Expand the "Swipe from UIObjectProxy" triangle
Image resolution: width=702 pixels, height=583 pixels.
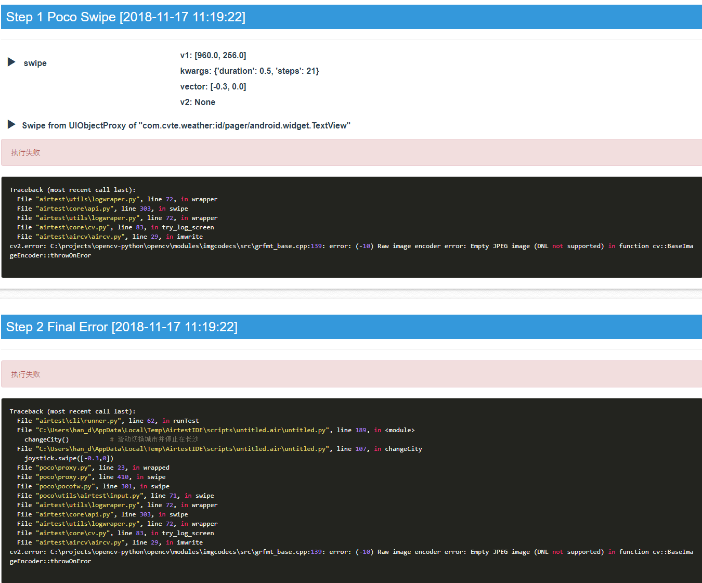tap(11, 124)
